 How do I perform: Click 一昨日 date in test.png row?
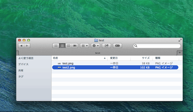point(114,63)
